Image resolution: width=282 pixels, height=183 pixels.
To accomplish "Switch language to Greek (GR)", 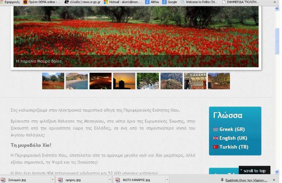I will [232, 129].
